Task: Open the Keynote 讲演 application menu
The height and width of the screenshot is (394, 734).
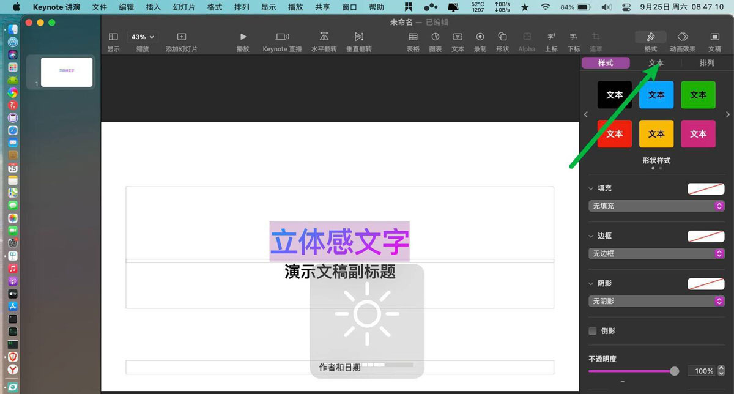Action: pos(56,7)
